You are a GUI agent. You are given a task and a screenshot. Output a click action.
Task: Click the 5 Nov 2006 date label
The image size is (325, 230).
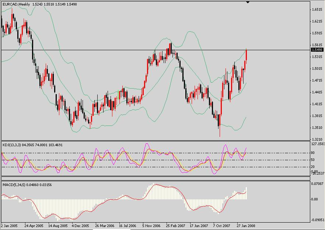151,226
